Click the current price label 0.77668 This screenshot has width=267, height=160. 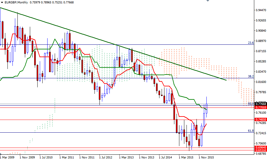pyautogui.click(x=260, y=104)
